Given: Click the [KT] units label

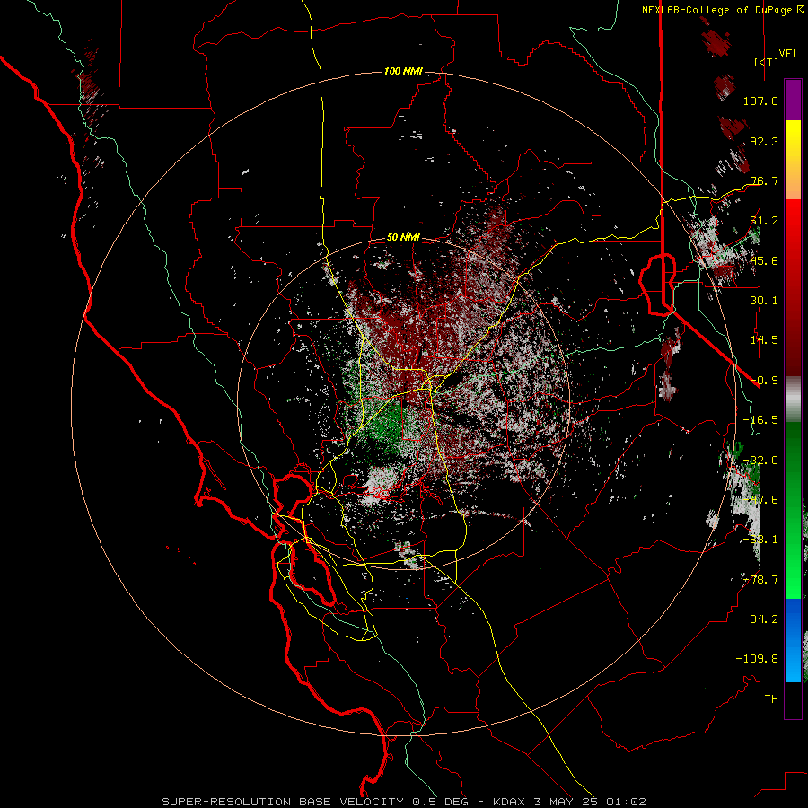Looking at the screenshot, I should [x=767, y=62].
